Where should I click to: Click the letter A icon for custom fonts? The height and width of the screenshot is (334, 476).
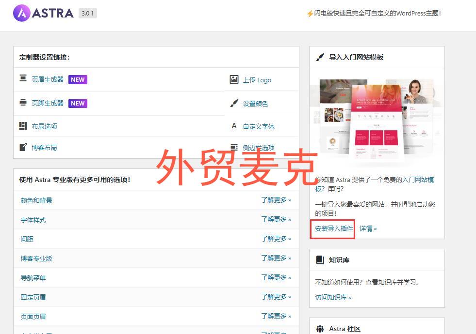pyautogui.click(x=234, y=126)
